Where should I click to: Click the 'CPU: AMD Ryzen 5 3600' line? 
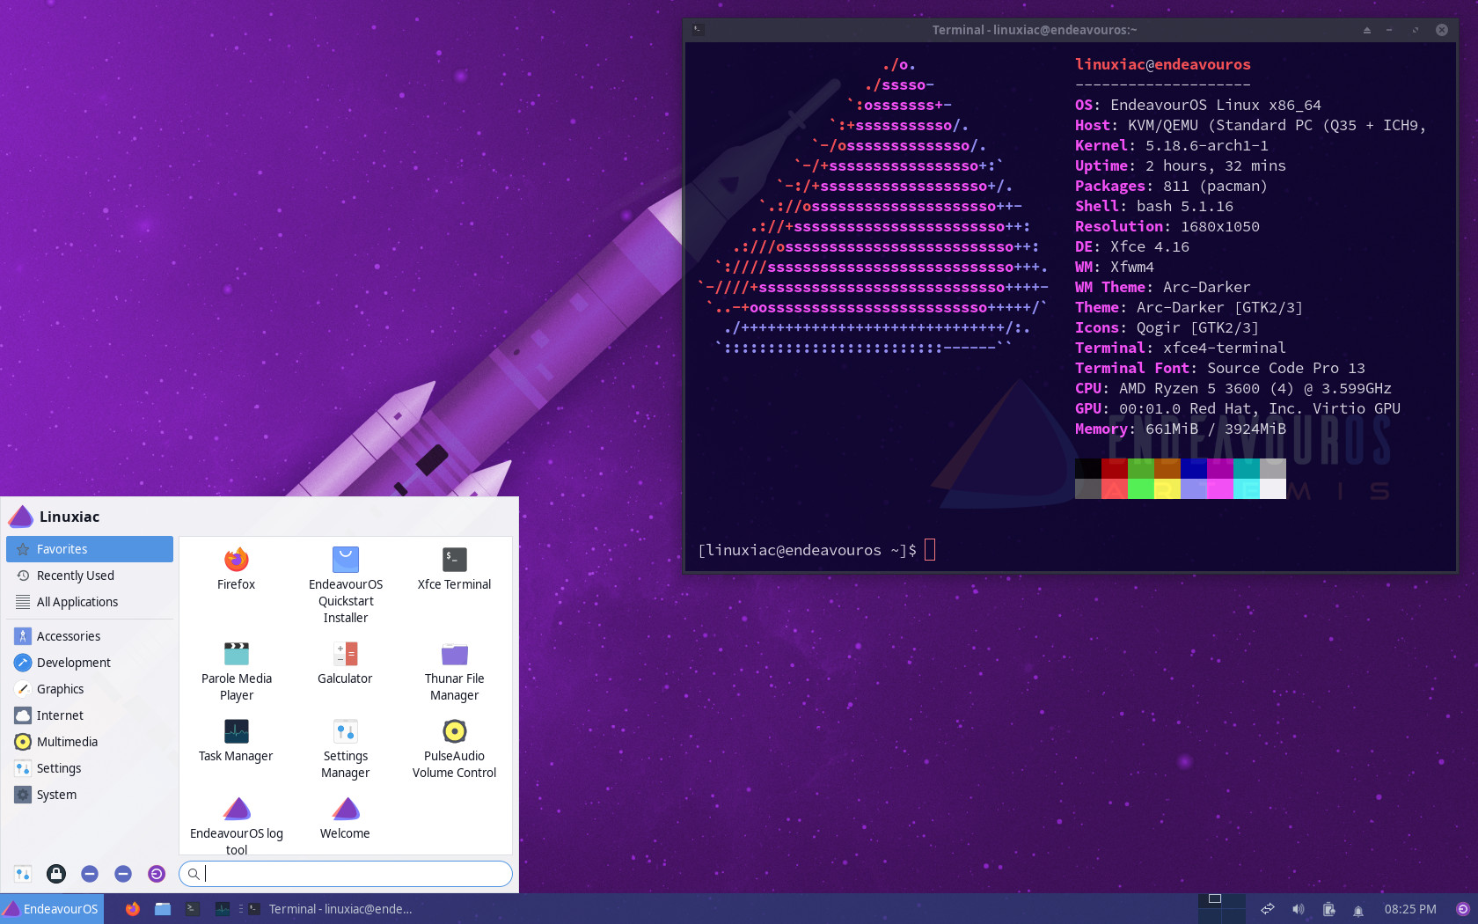pyautogui.click(x=1233, y=388)
